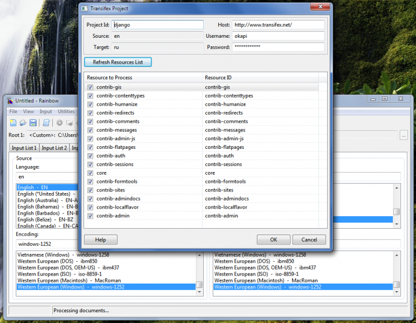Uncheck the contrib-comments checkbox

pos(90,121)
